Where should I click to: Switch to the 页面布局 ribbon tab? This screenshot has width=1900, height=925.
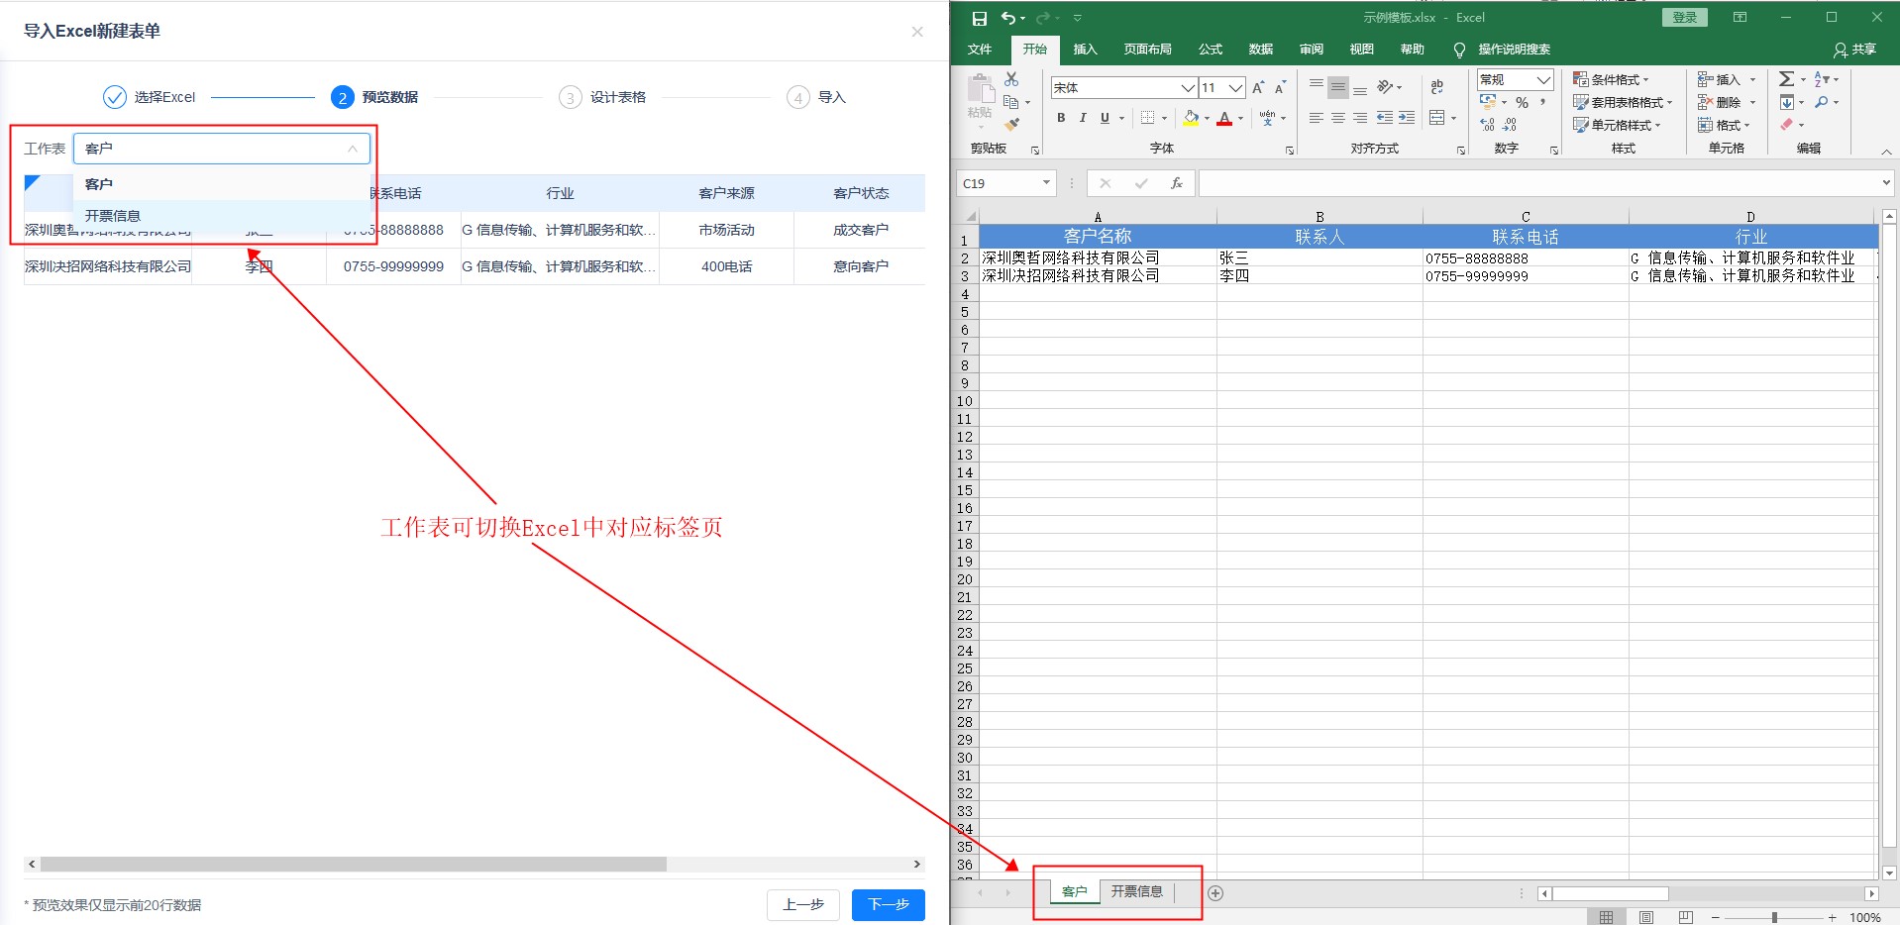1147,50
